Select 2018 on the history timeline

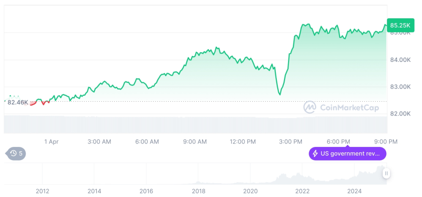[198, 191]
